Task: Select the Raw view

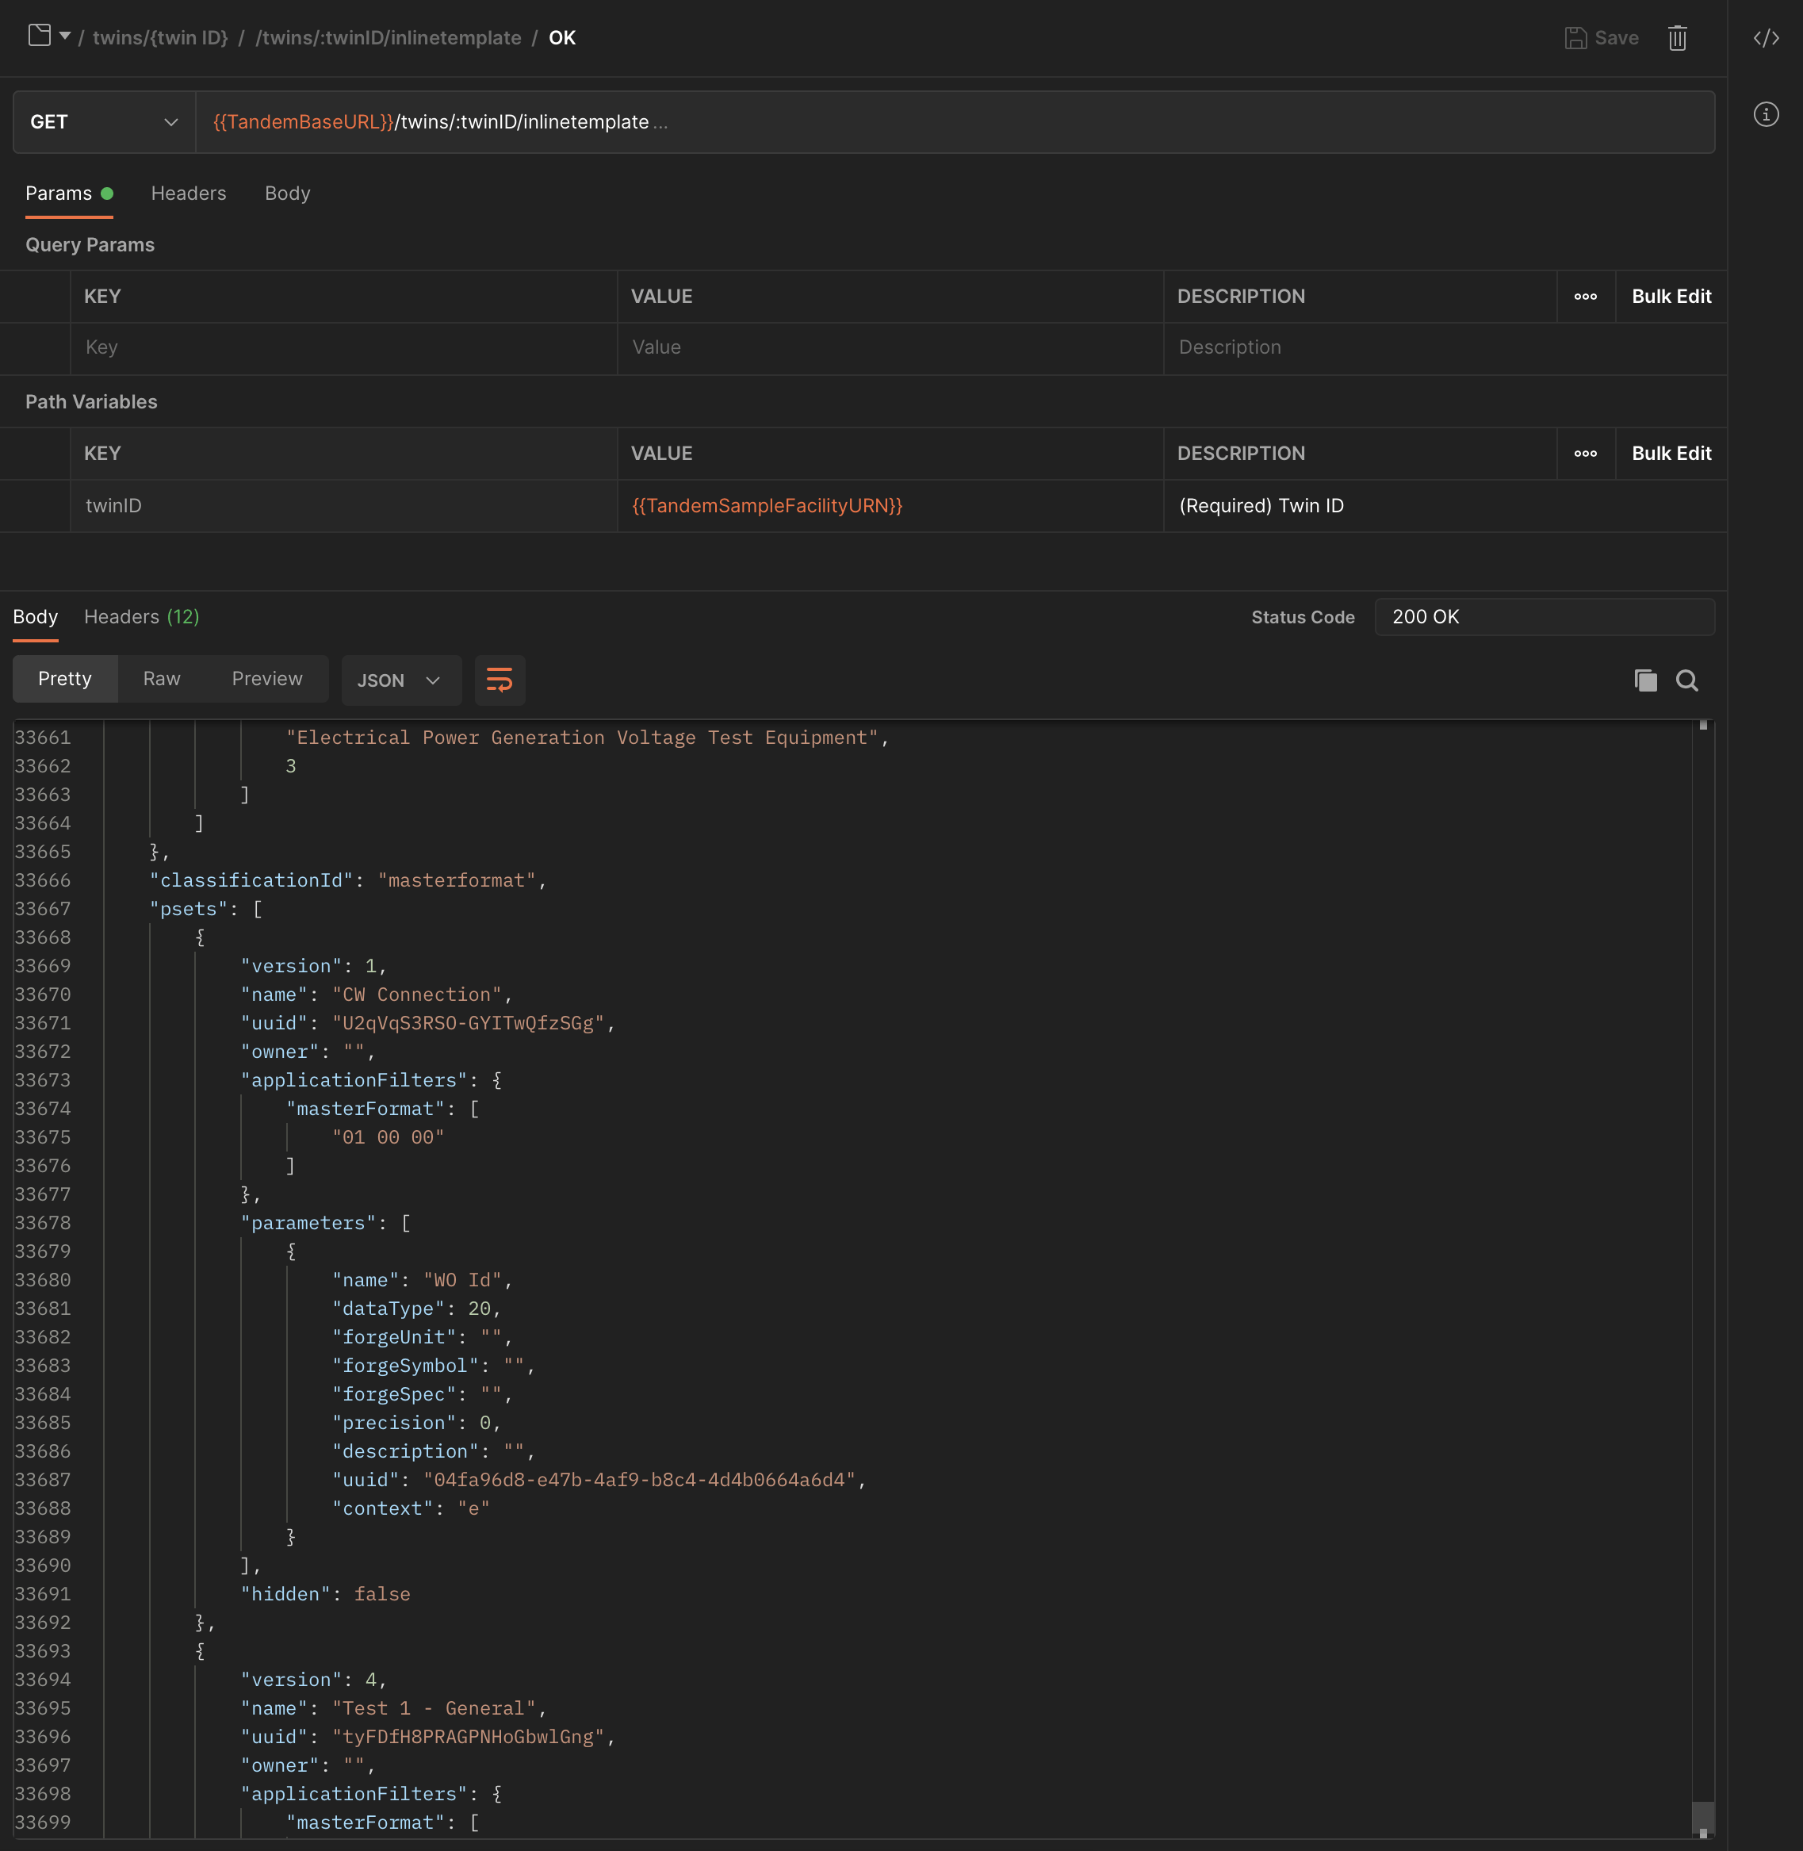Action: point(162,679)
